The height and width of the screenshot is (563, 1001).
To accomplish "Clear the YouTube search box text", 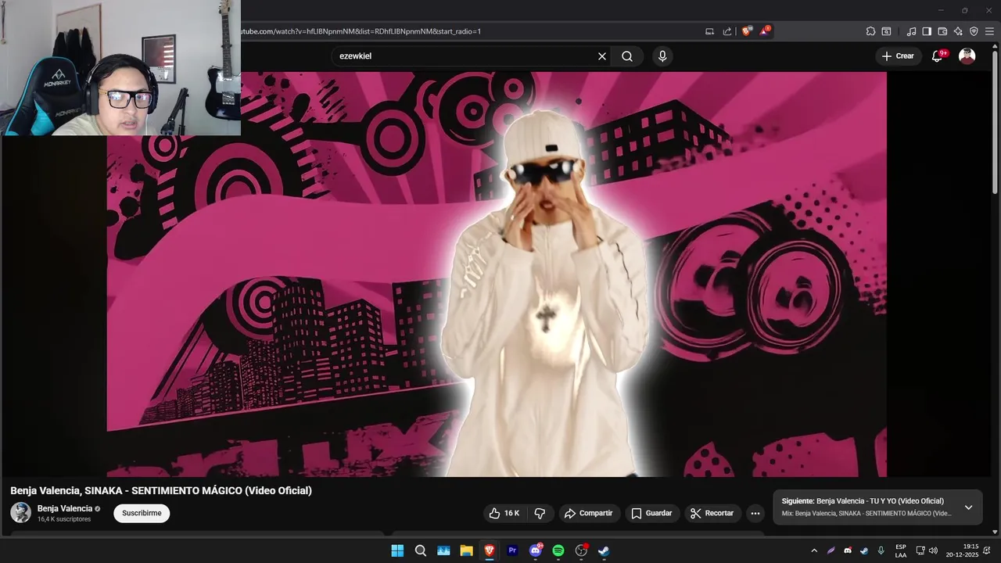I will pos(602,56).
